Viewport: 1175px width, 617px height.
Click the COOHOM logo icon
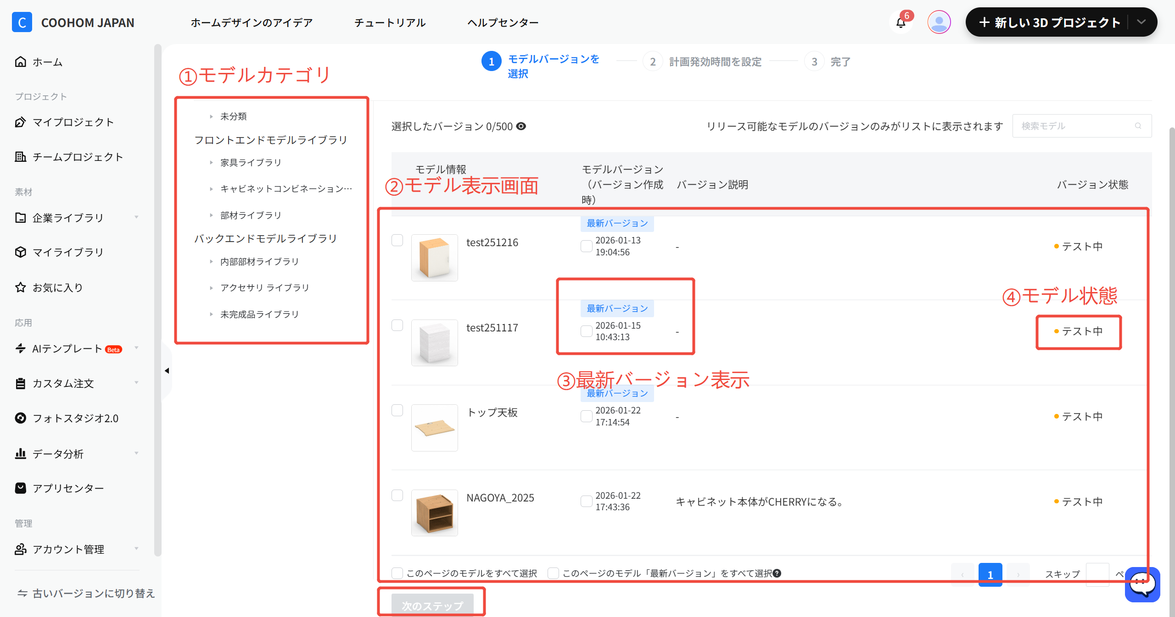(22, 22)
